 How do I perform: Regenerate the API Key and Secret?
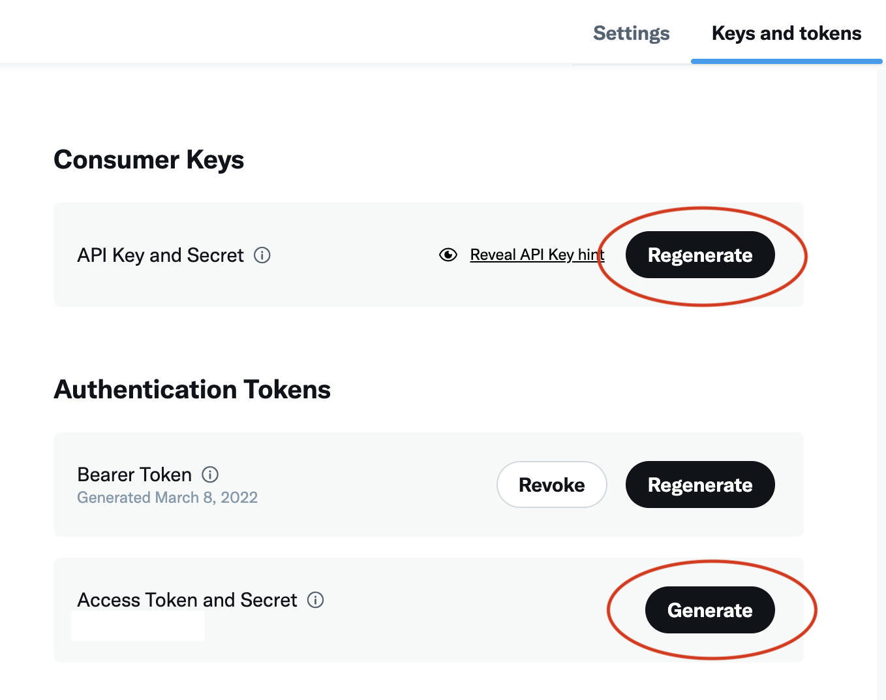[x=700, y=255]
